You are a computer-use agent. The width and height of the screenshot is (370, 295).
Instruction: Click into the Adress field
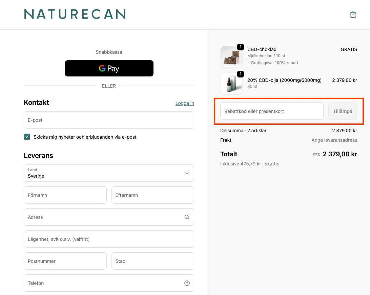point(102,217)
